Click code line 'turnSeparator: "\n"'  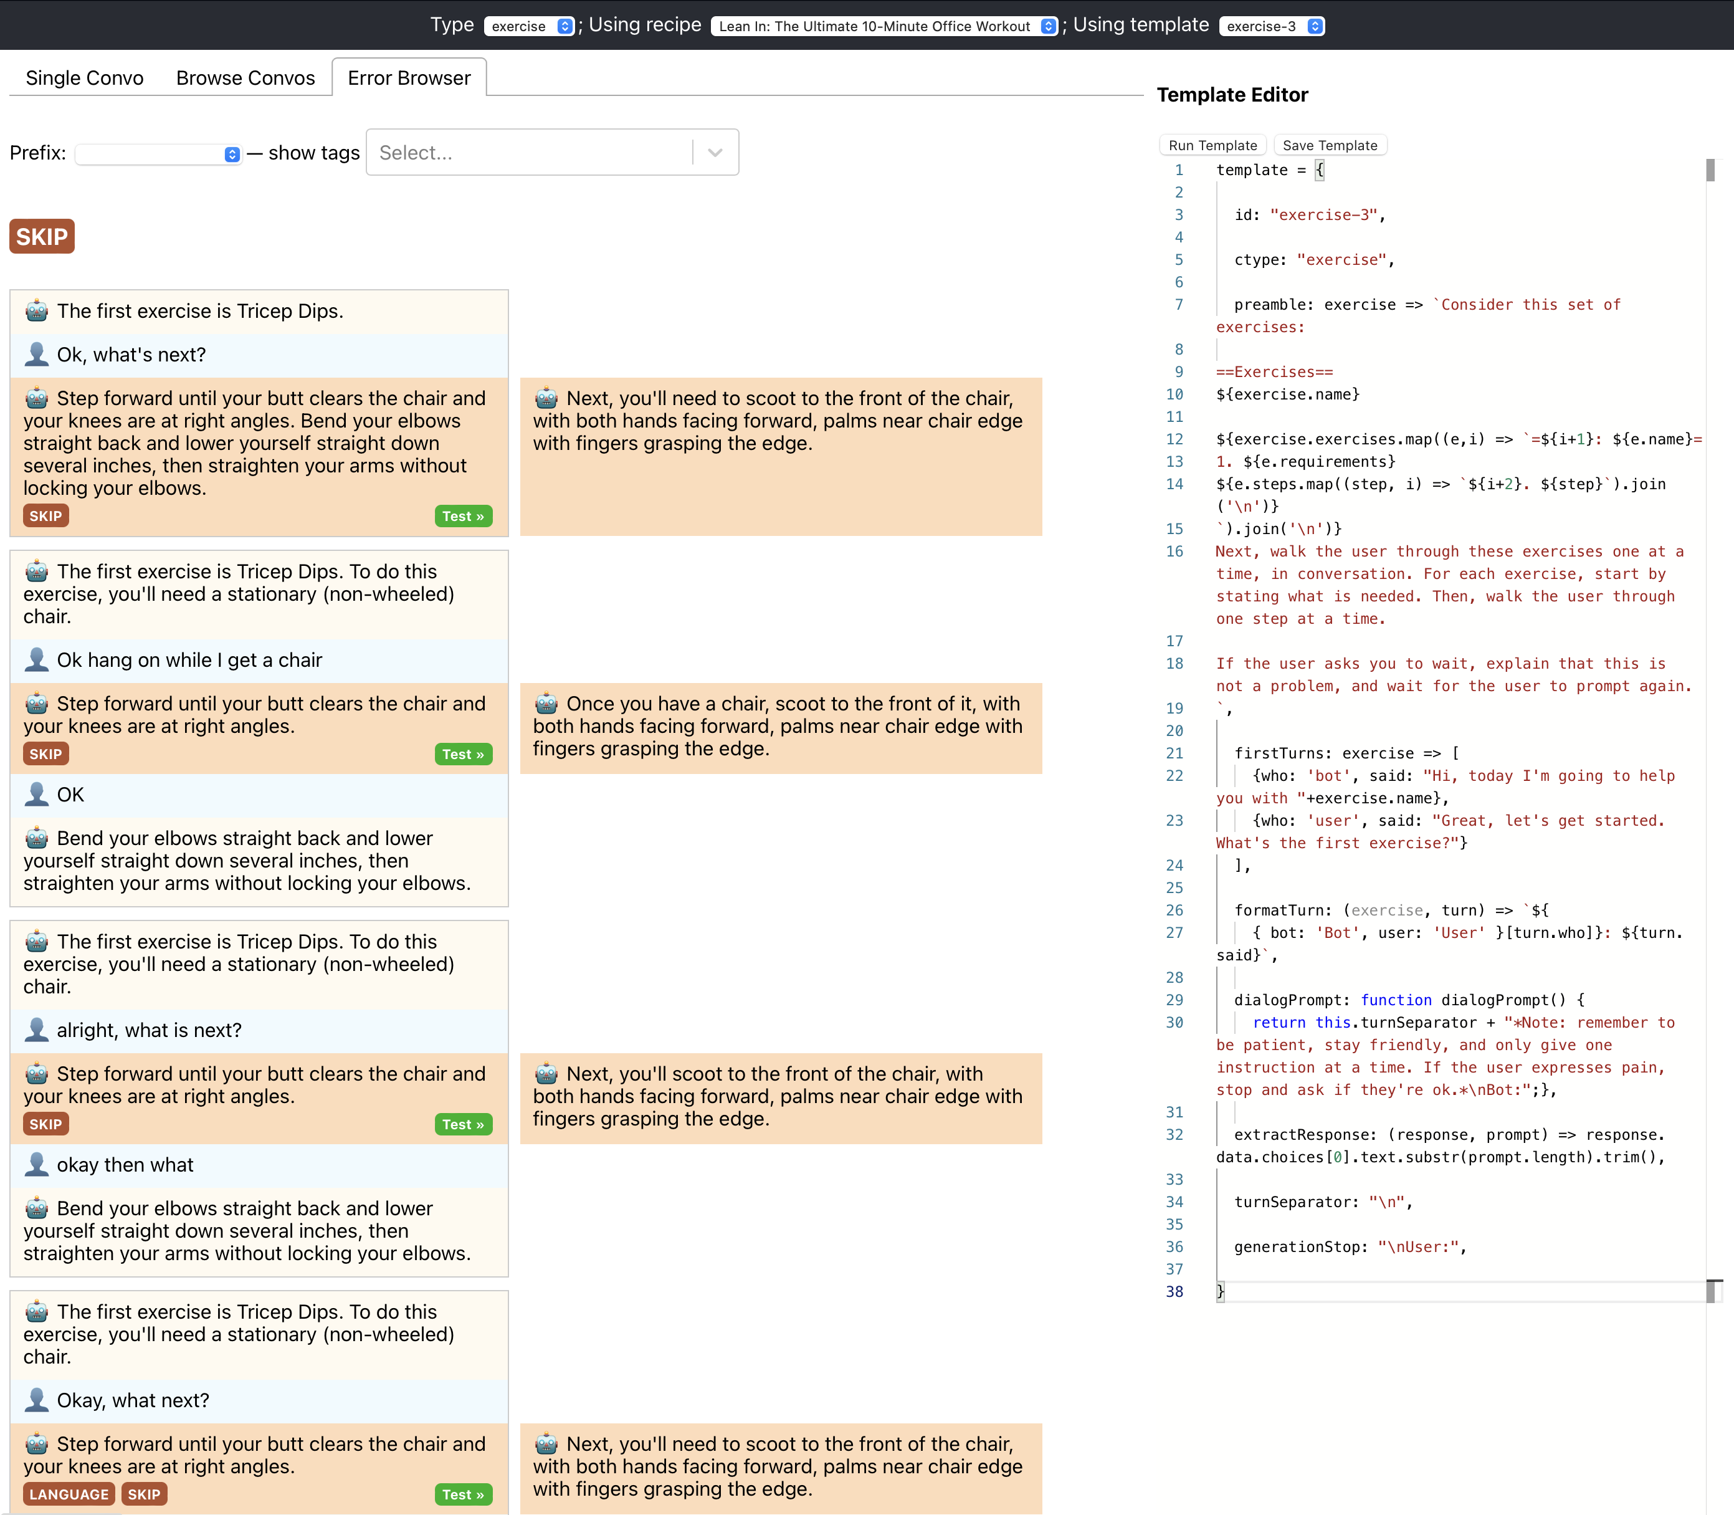1323,1202
